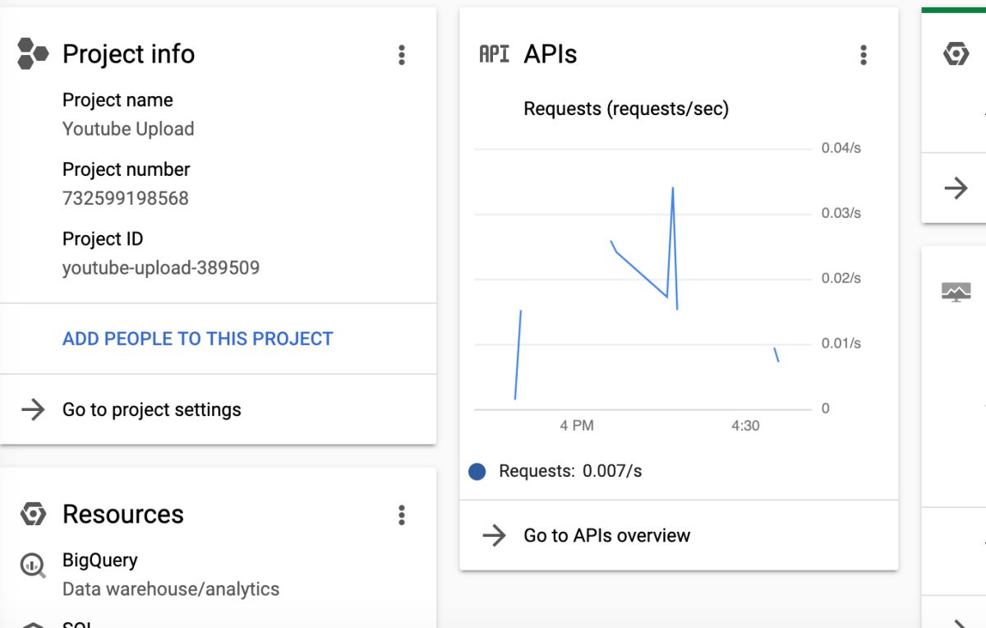Viewport: 986px width, 628px height.
Task: Select the project number 732599198568
Action: coord(126,198)
